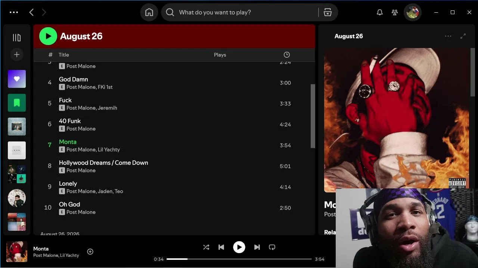Image resolution: width=478 pixels, height=268 pixels.
Task: Add Monta to Liked Songs
Action: click(90, 252)
